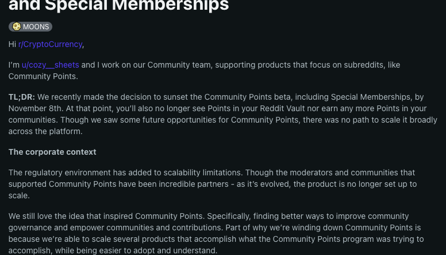Click the "across the platform." line
The width and height of the screenshot is (446, 255).
pos(45,131)
